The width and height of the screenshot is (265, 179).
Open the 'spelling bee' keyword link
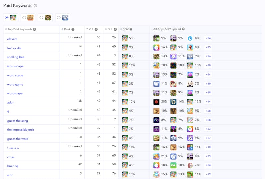coord(16,57)
